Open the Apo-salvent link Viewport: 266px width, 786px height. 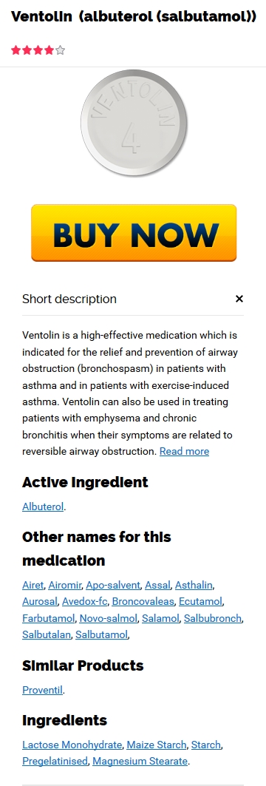coord(113,585)
